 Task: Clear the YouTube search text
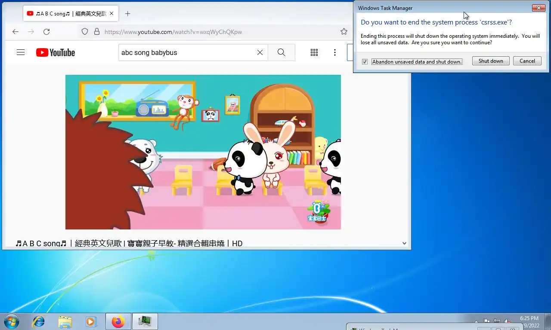[x=260, y=52]
